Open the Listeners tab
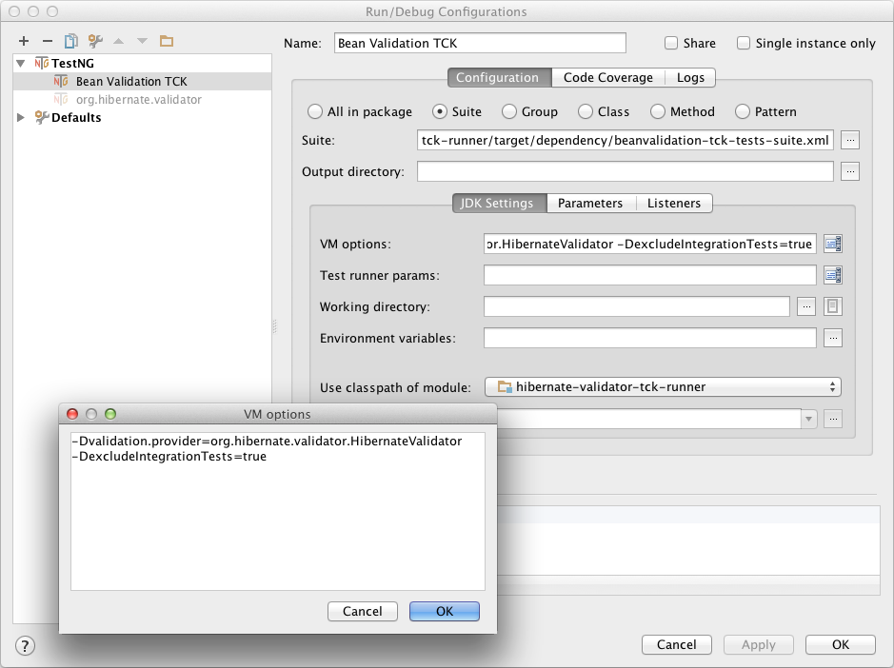 [674, 203]
